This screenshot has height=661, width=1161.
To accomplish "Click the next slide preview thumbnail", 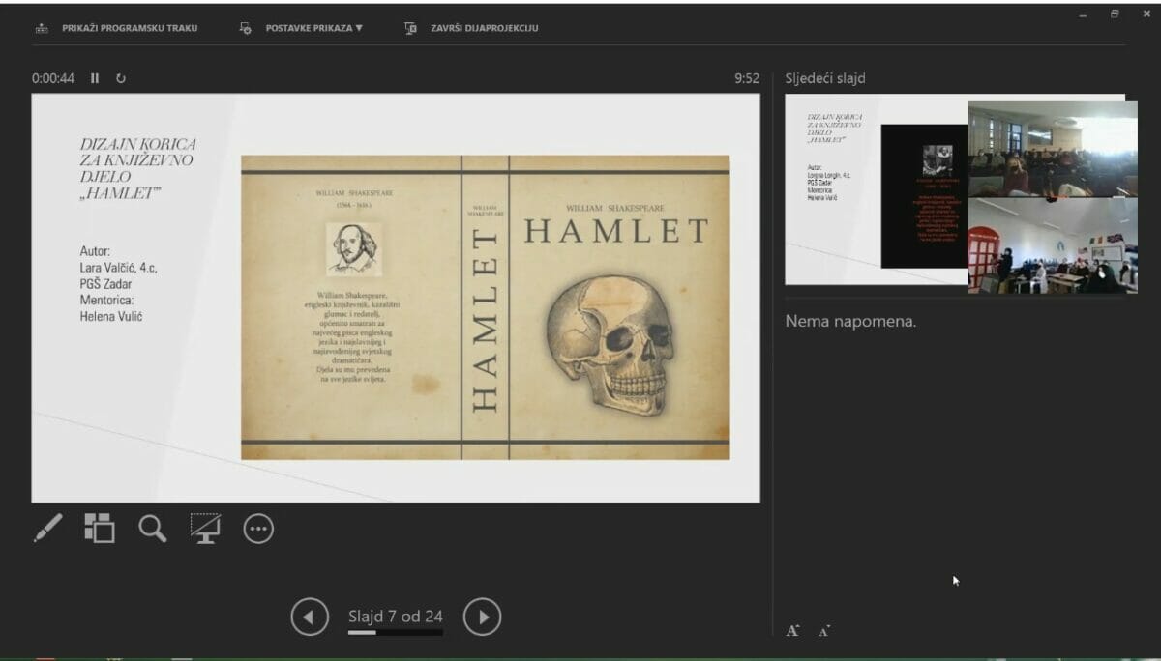I will 875,189.
